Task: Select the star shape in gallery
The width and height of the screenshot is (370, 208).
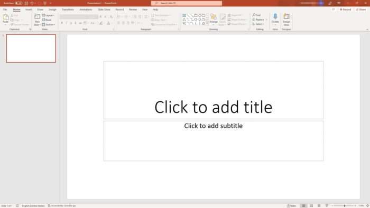Action: point(203,24)
